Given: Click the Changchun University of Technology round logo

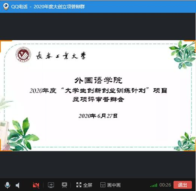Looking at the screenshot, I should coord(23,55).
